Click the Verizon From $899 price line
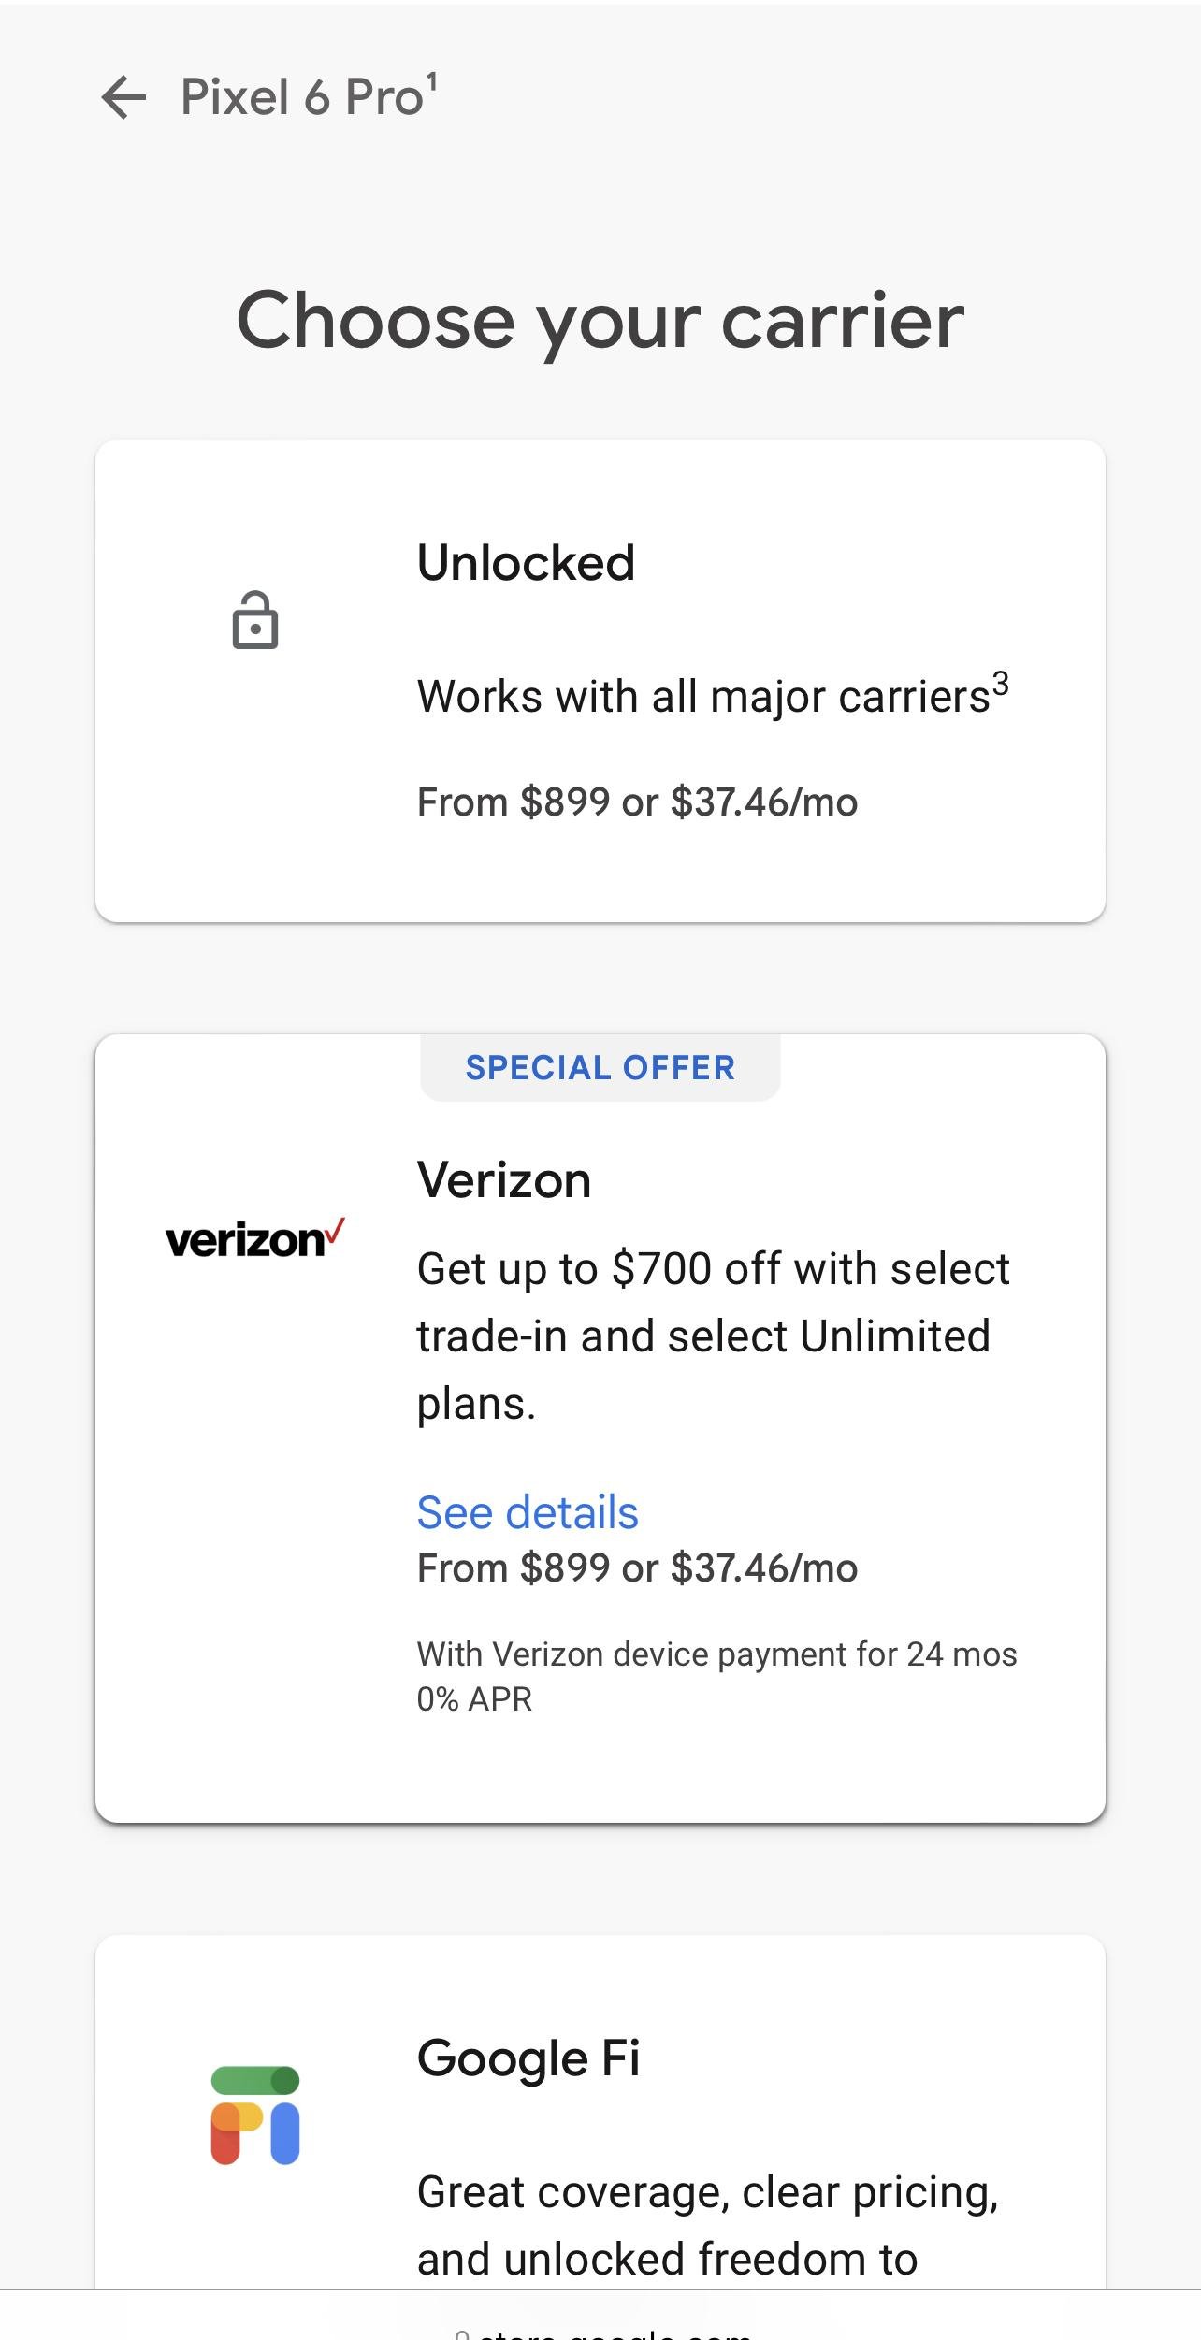 (637, 1568)
